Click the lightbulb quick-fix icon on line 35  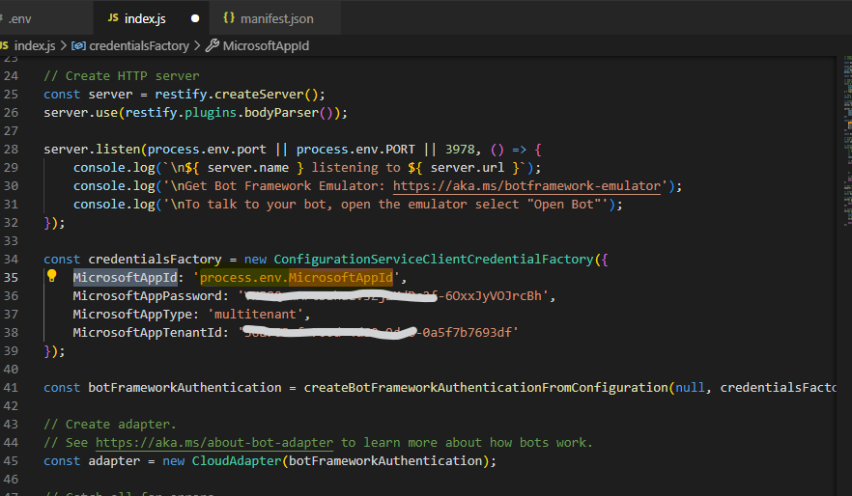pyautogui.click(x=51, y=276)
